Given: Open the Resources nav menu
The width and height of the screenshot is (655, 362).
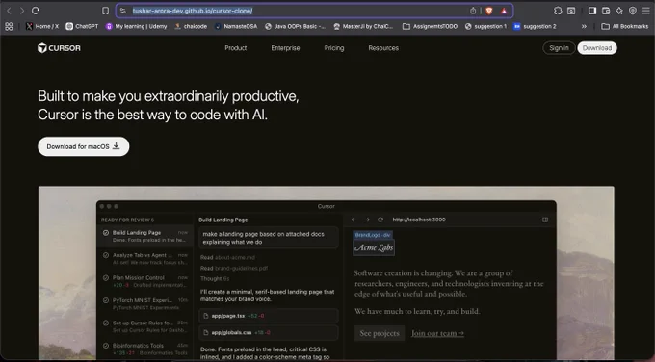Looking at the screenshot, I should click(383, 48).
